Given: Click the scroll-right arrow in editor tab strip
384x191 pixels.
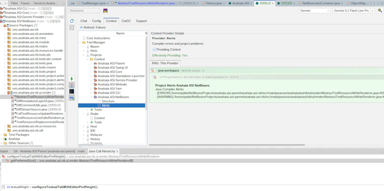Looking at the screenshot, I should (x=374, y=3).
